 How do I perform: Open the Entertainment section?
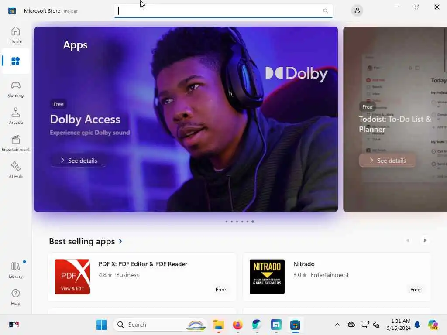tap(15, 143)
